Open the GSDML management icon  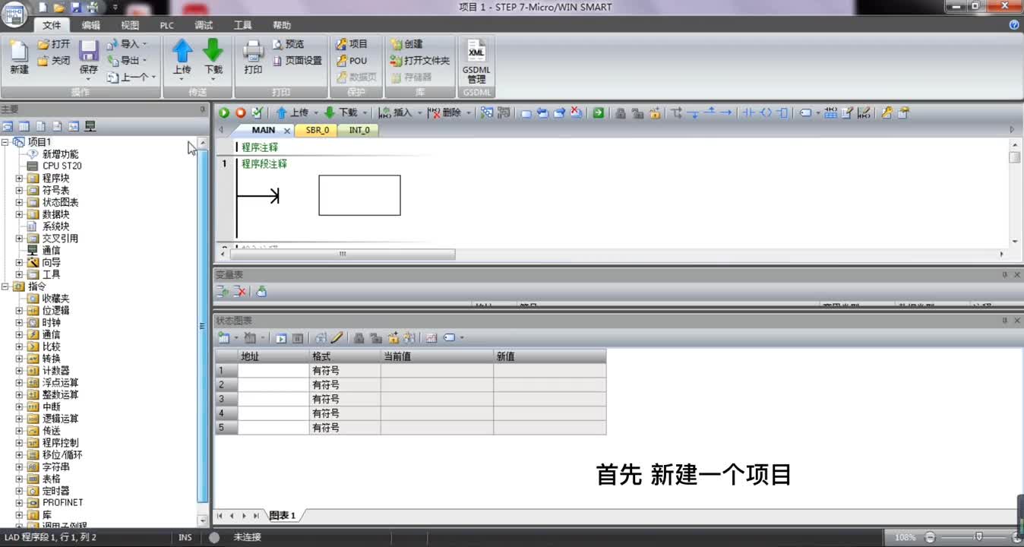click(476, 52)
